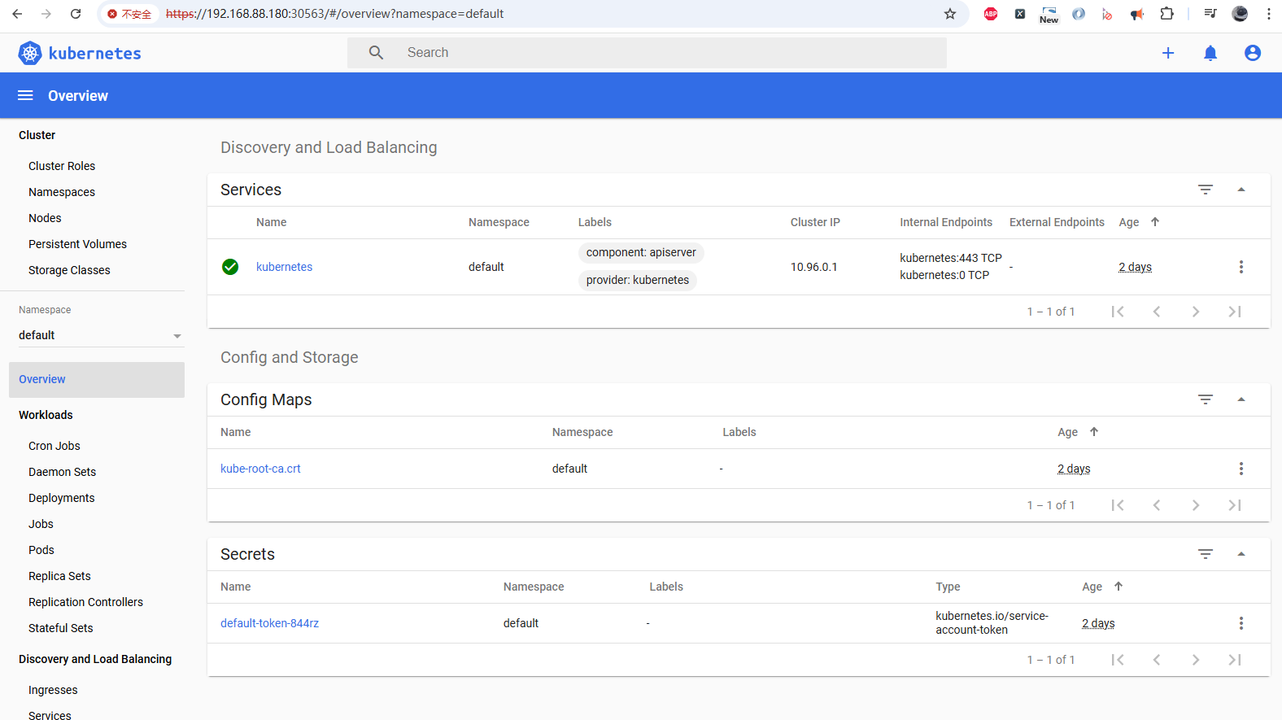Go to next page in Services
Screen dimensions: 1282x720
point(1196,312)
